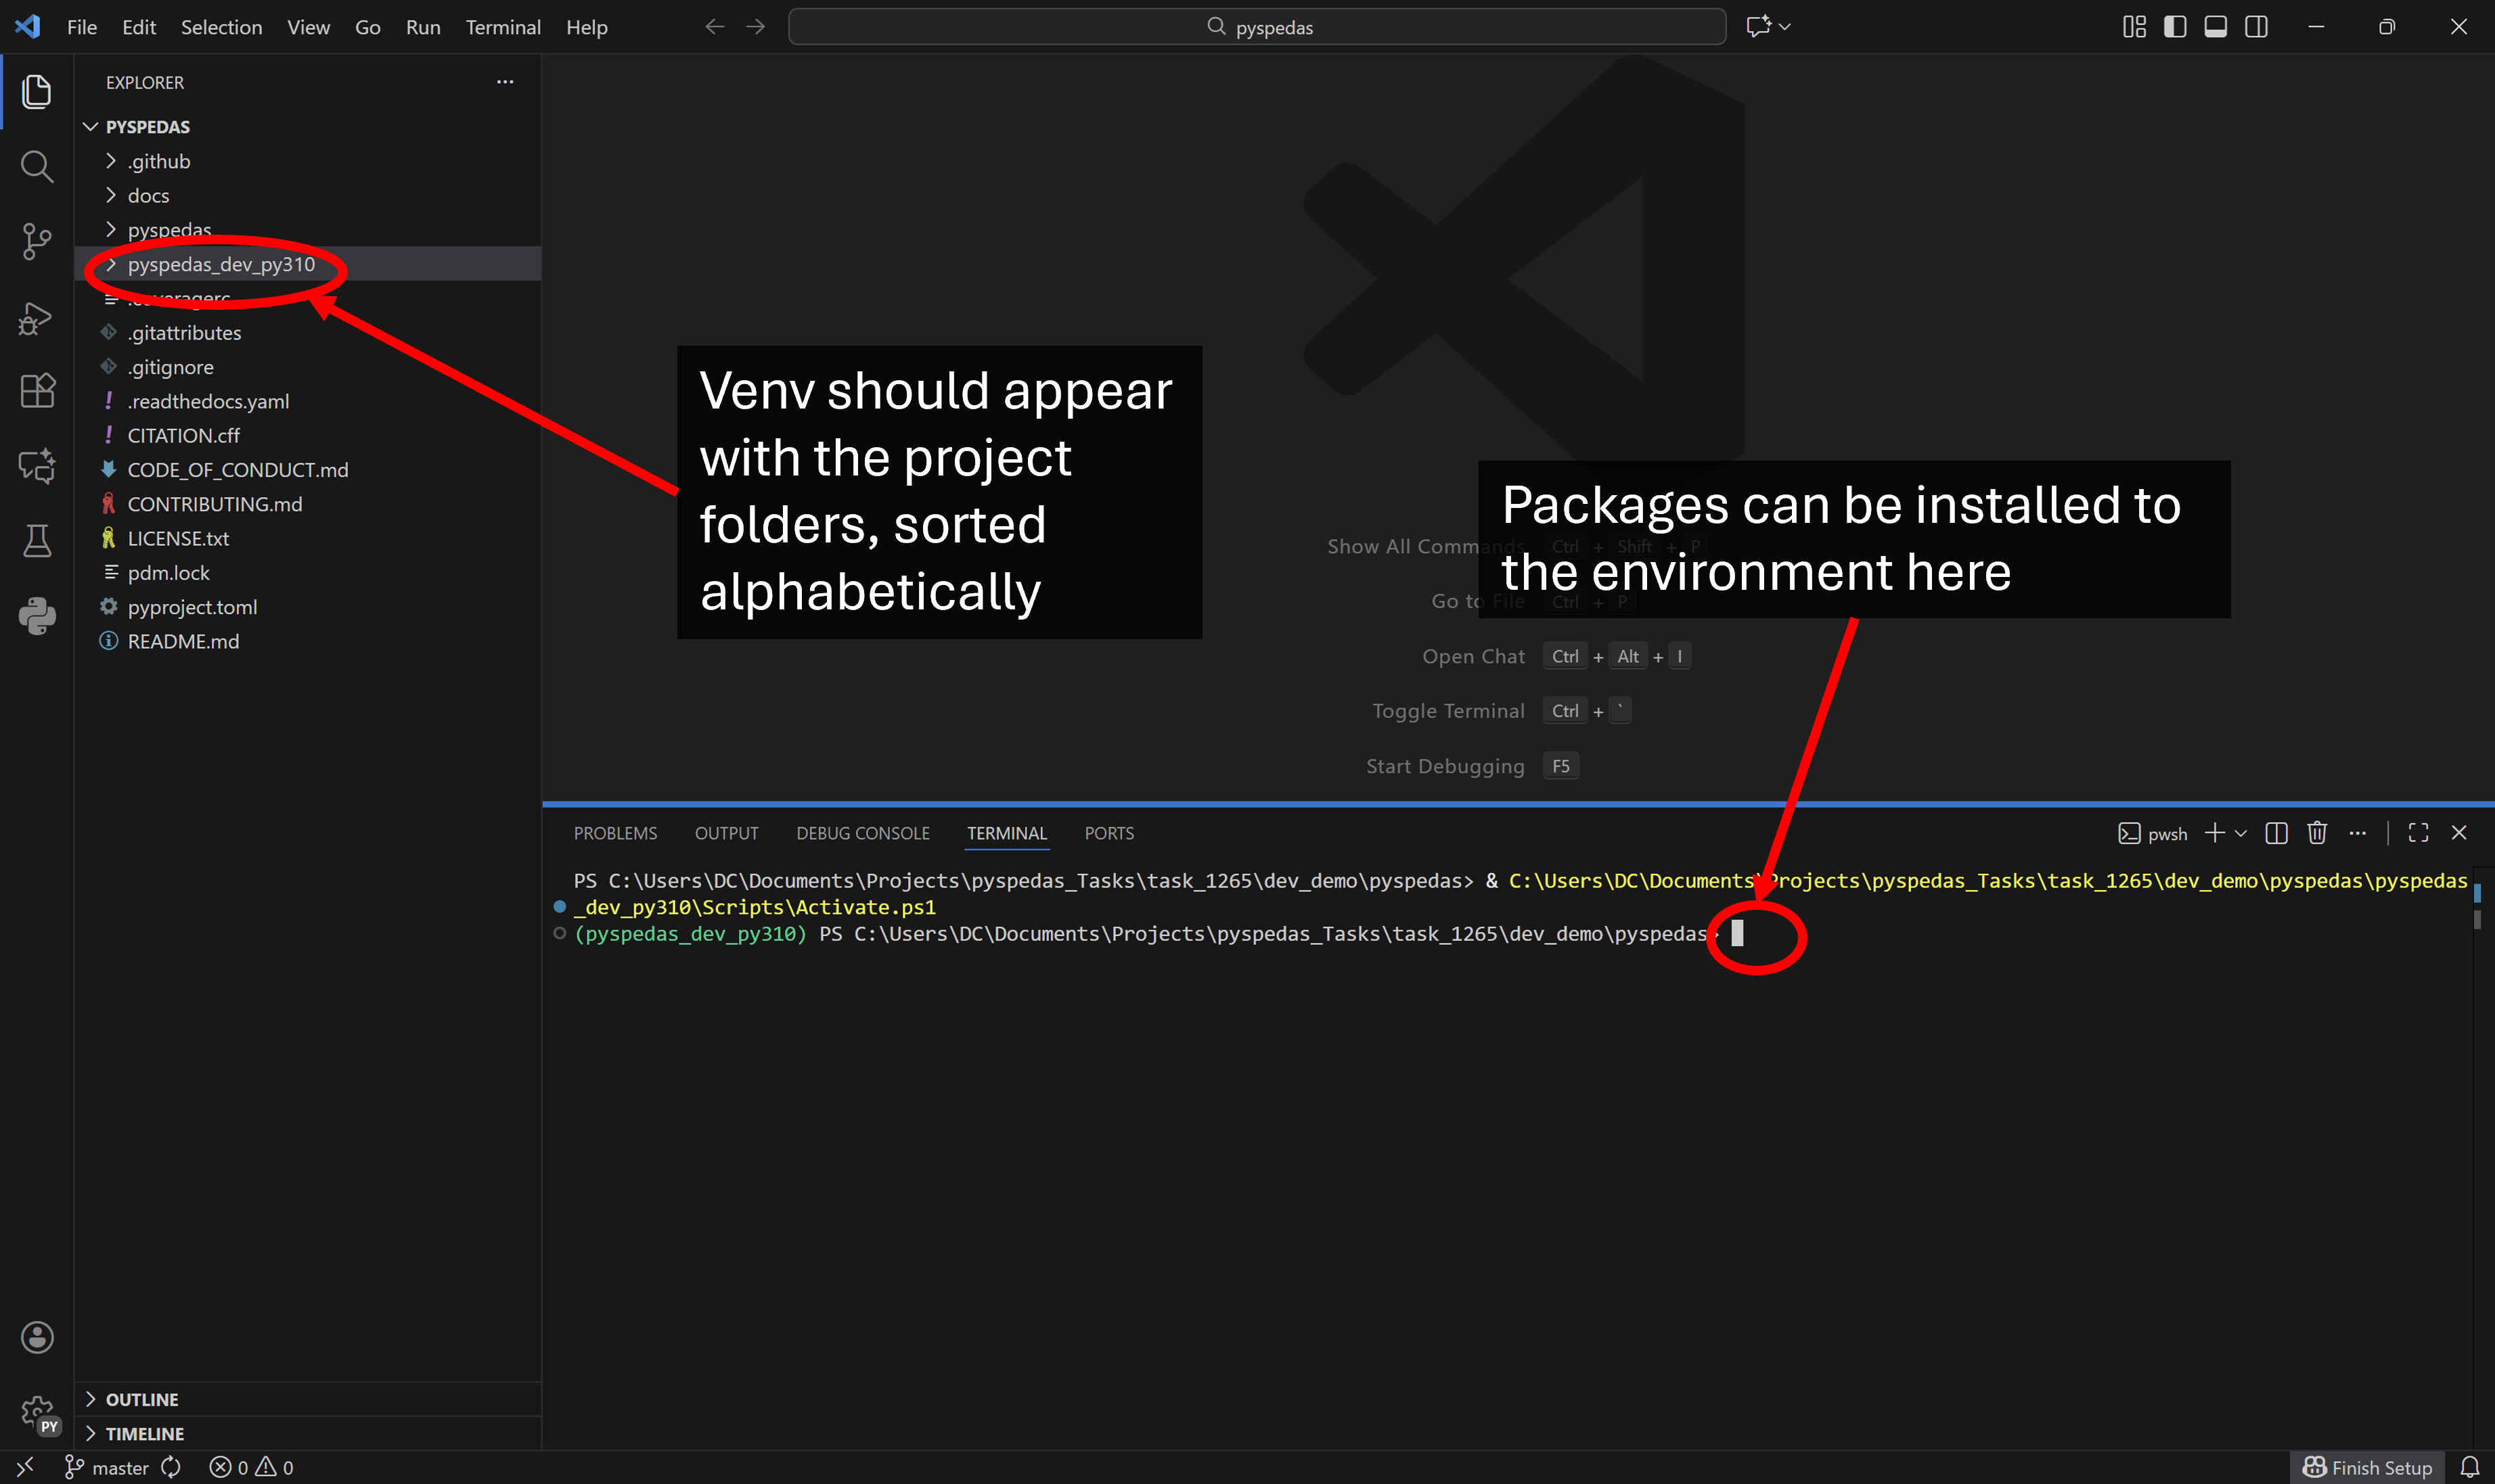Kill terminal with the trash icon
The image size is (2495, 1484).
click(x=2317, y=833)
